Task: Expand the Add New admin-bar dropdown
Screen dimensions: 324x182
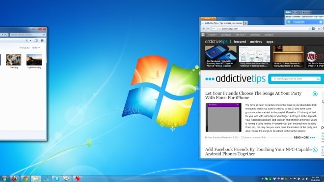Action: (x=240, y=35)
